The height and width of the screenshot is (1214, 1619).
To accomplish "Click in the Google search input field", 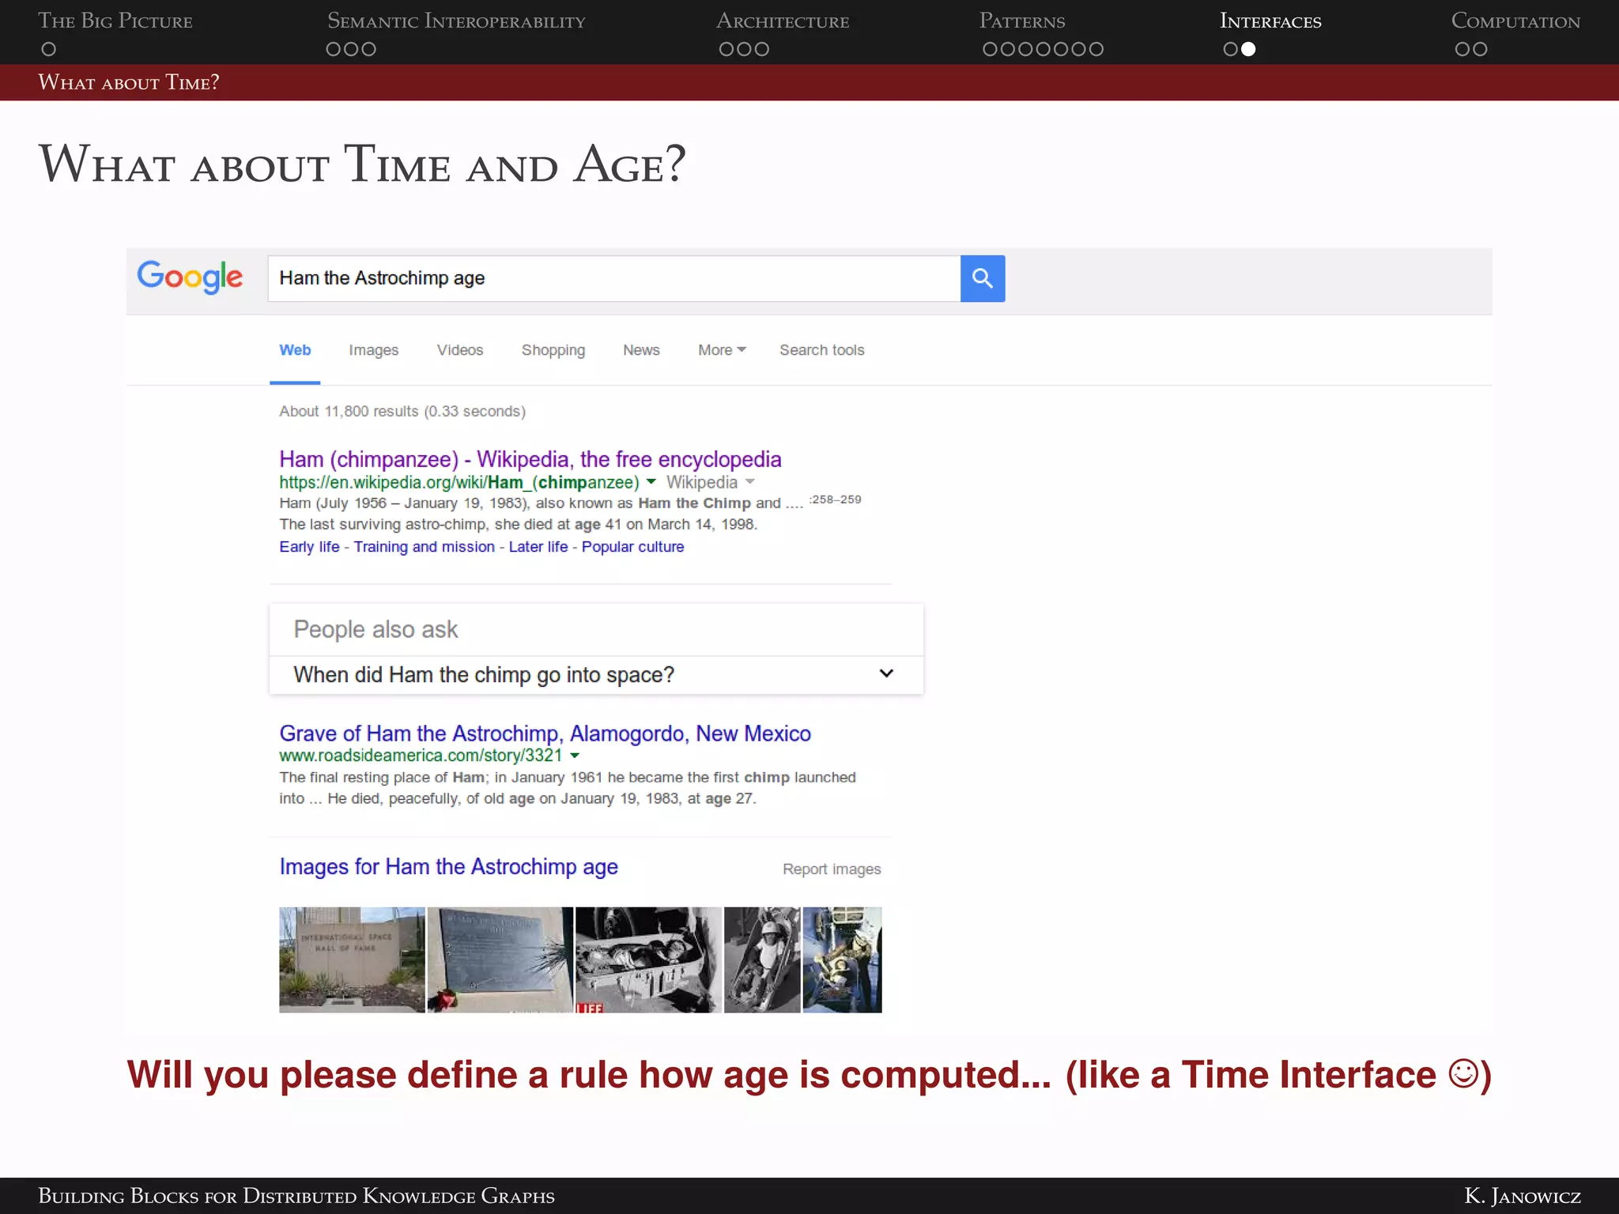I will tap(613, 278).
